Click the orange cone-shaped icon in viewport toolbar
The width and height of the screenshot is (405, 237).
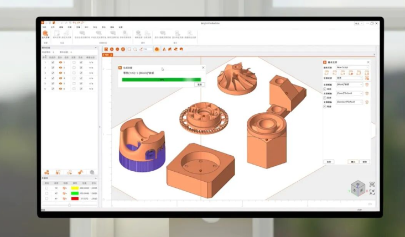click(x=164, y=49)
